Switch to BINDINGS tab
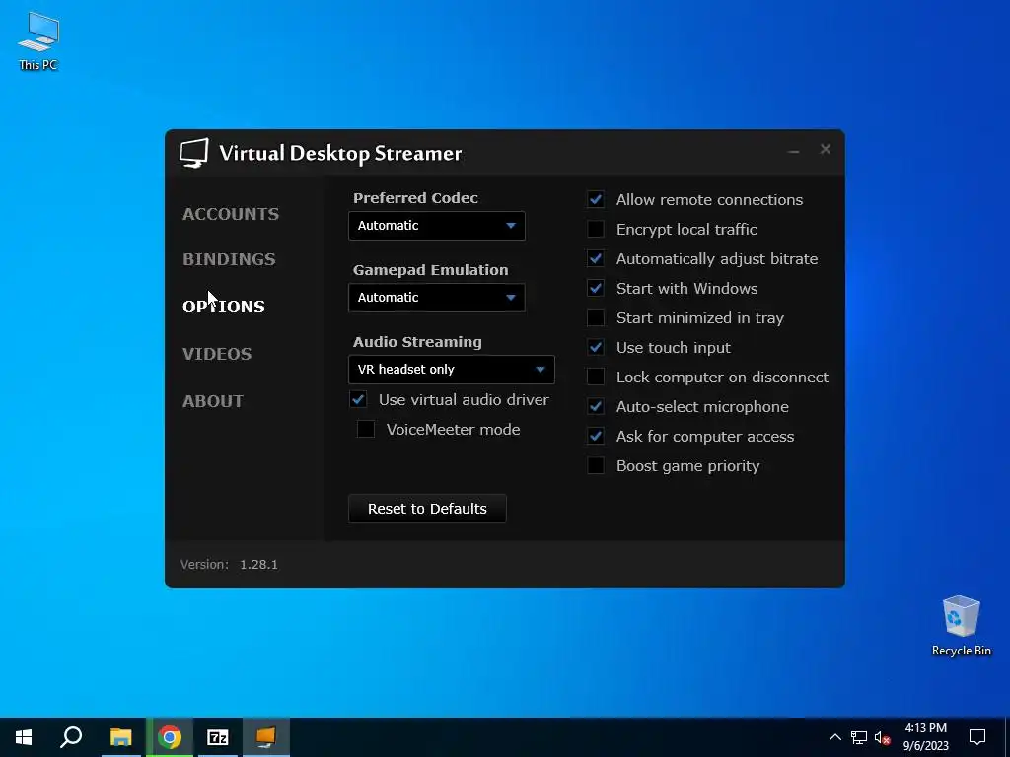Image resolution: width=1010 pixels, height=757 pixels. [x=229, y=259]
